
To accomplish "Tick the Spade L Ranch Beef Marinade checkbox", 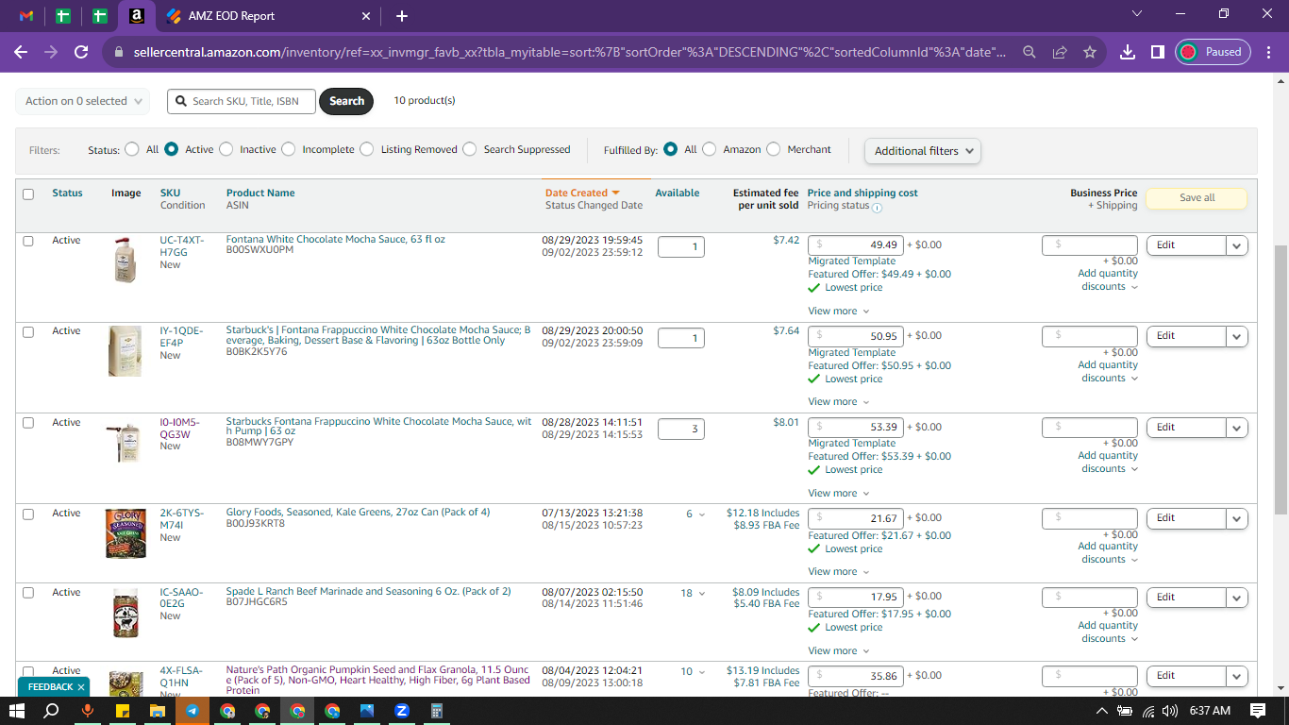I will 28,593.
